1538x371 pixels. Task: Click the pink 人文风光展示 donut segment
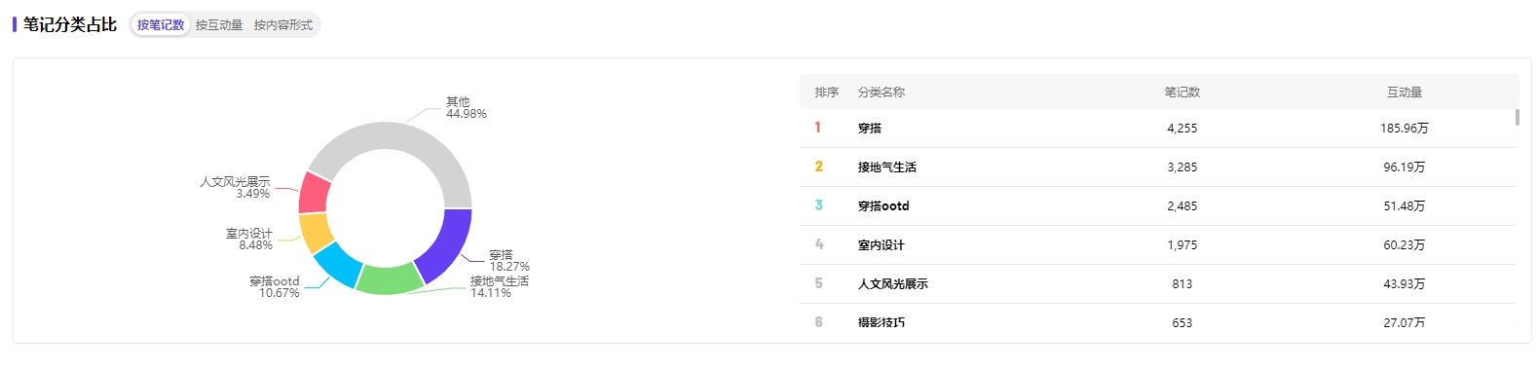coord(315,193)
